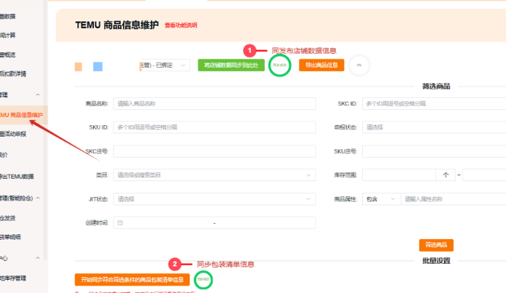Focus the SKC货号 input field

(x=214, y=151)
